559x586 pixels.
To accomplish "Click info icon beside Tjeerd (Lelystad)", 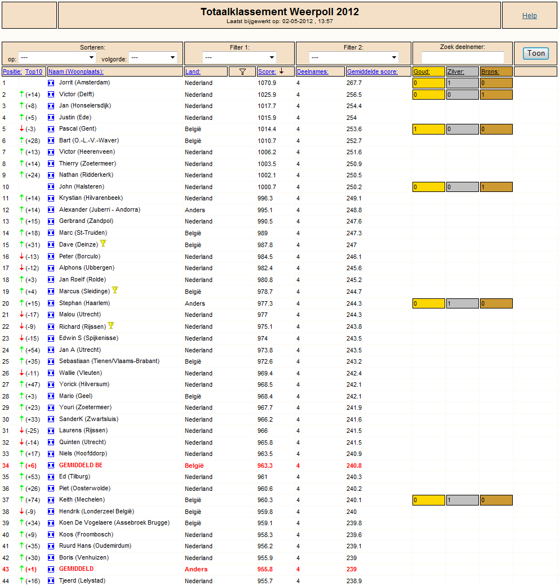I will pos(51,581).
